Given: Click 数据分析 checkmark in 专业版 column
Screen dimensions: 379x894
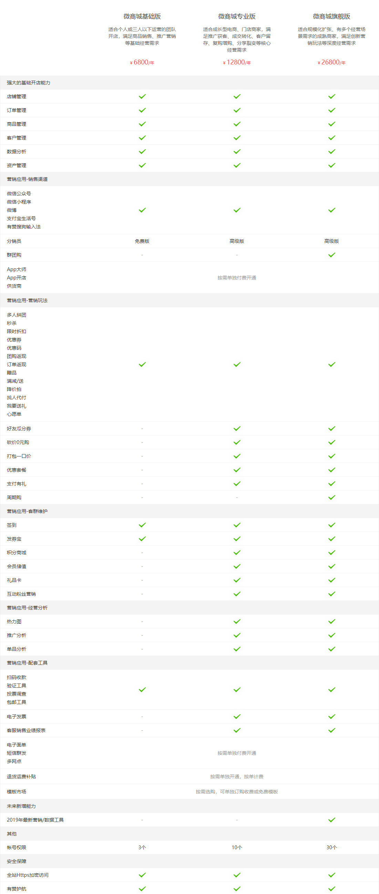Looking at the screenshot, I should pyautogui.click(x=237, y=152).
